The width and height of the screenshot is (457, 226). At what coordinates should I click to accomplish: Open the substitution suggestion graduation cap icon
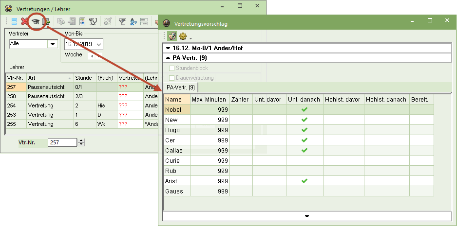36,21
